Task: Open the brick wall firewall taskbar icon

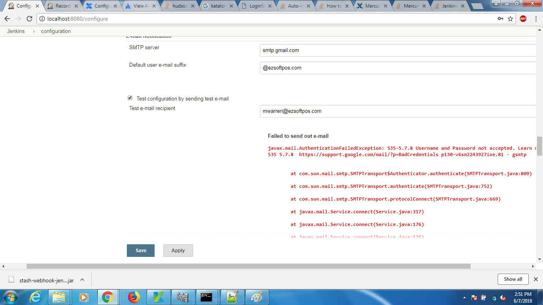Action: tap(183, 297)
